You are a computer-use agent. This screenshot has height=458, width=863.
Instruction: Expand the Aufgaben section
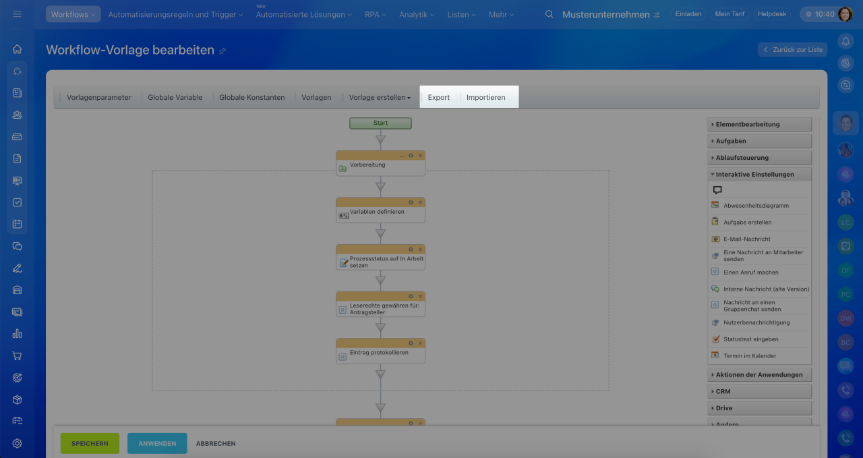[x=760, y=141]
